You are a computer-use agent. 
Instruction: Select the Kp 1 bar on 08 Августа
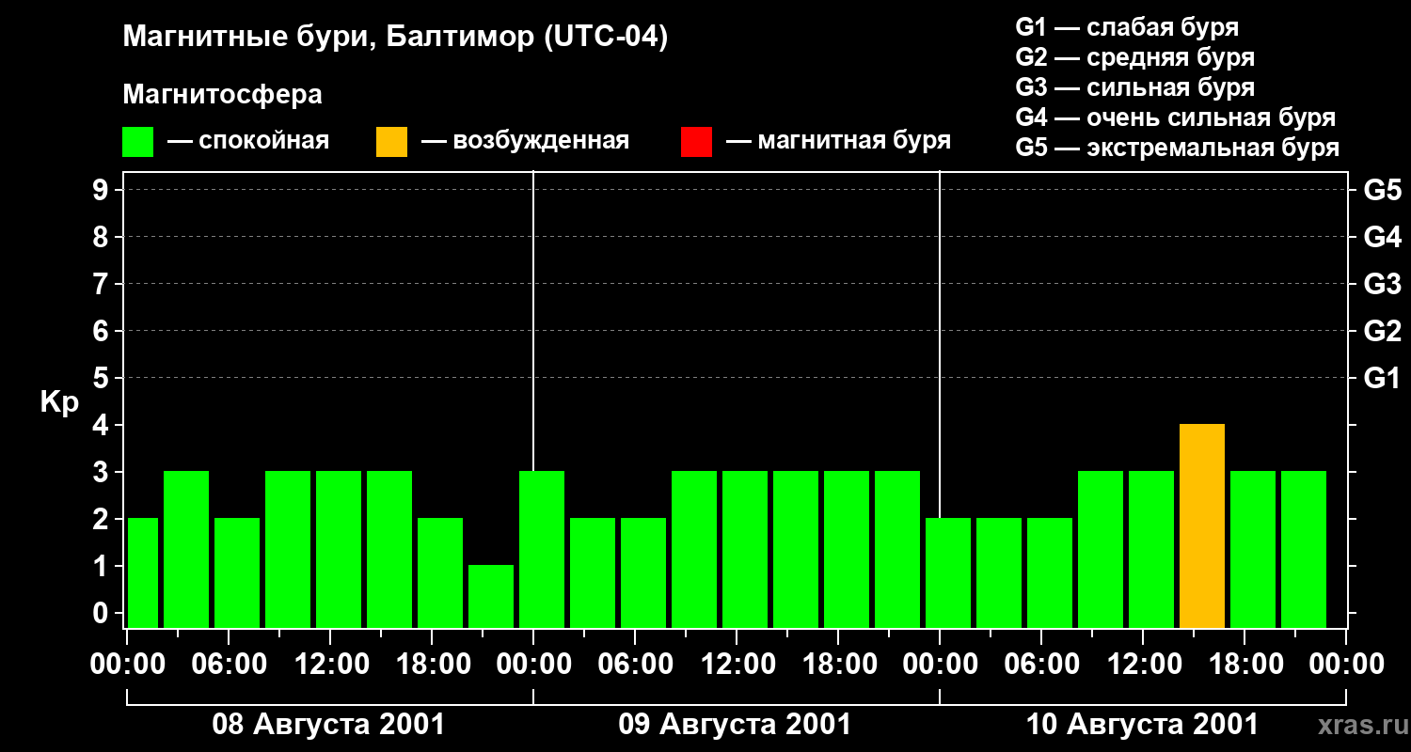pyautogui.click(x=491, y=596)
